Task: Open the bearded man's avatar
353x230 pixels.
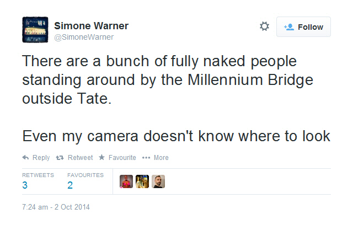Action: click(158, 181)
